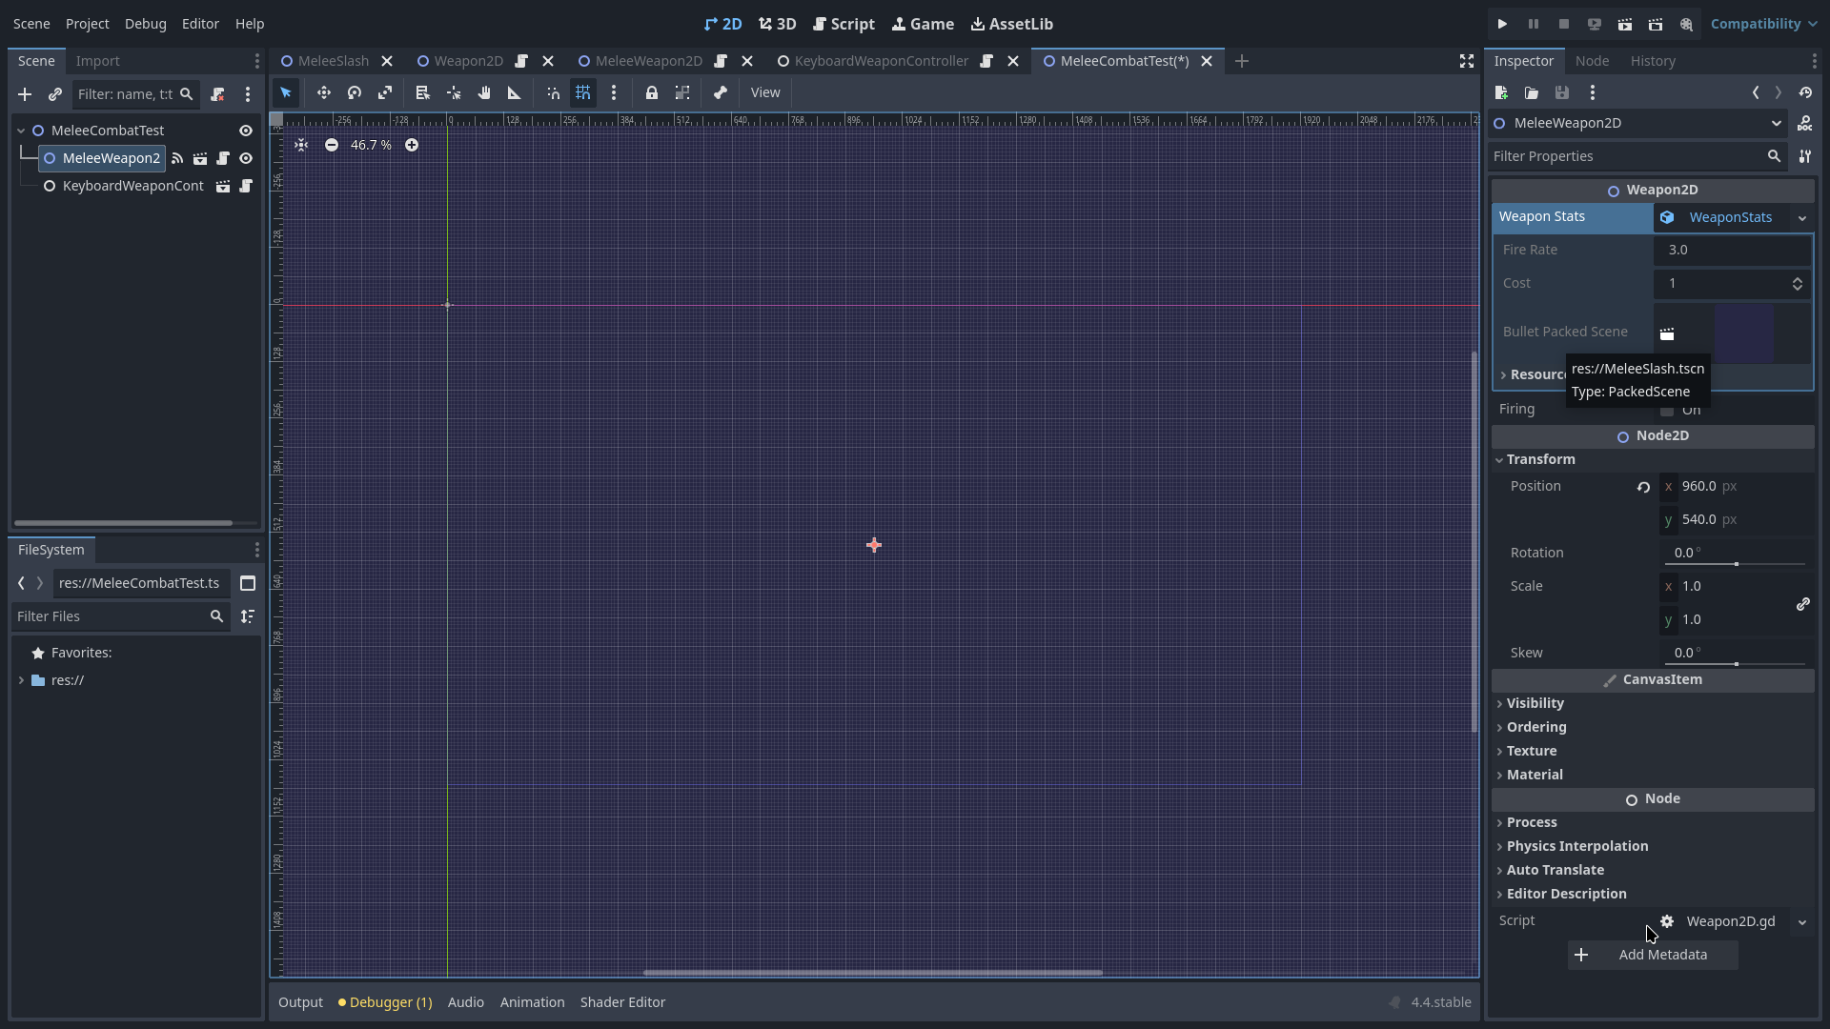Expand the Visibility section
The image size is (1830, 1029).
pyautogui.click(x=1535, y=703)
